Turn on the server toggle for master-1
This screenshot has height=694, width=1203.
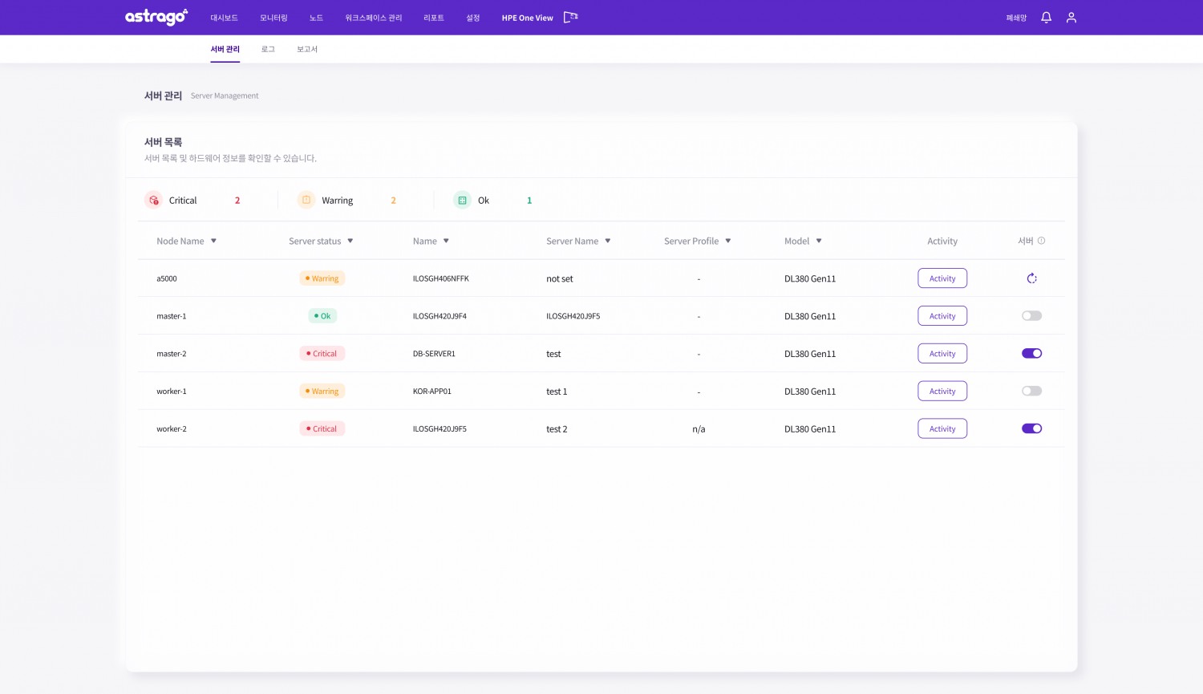(1031, 316)
